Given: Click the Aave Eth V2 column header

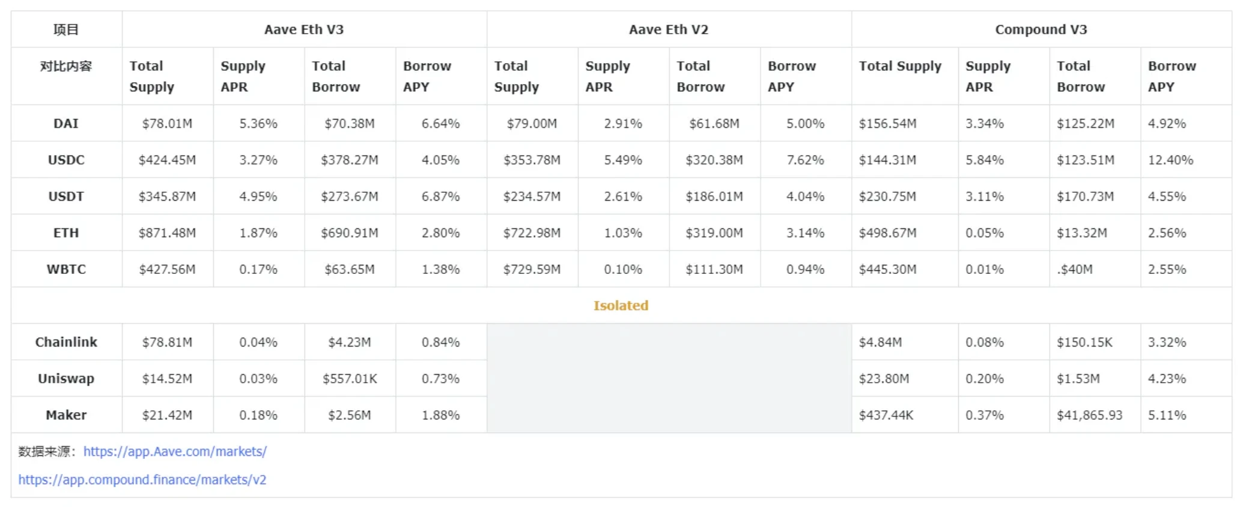Looking at the screenshot, I should point(669,29).
